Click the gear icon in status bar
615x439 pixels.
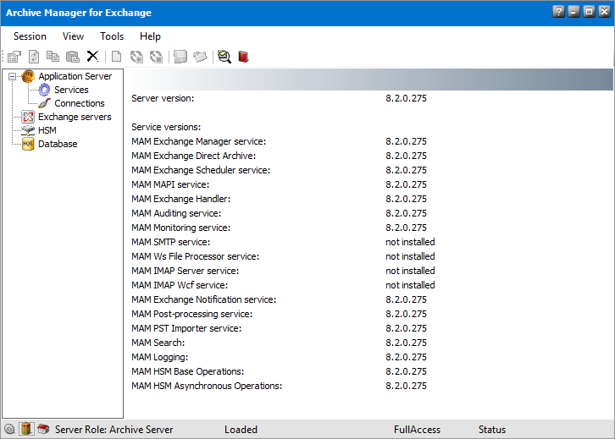click(x=9, y=429)
